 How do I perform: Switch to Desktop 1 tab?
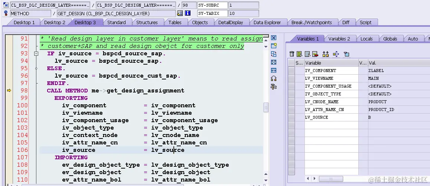click(x=24, y=23)
